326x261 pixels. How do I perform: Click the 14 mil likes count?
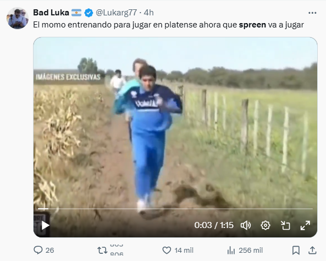184,251
